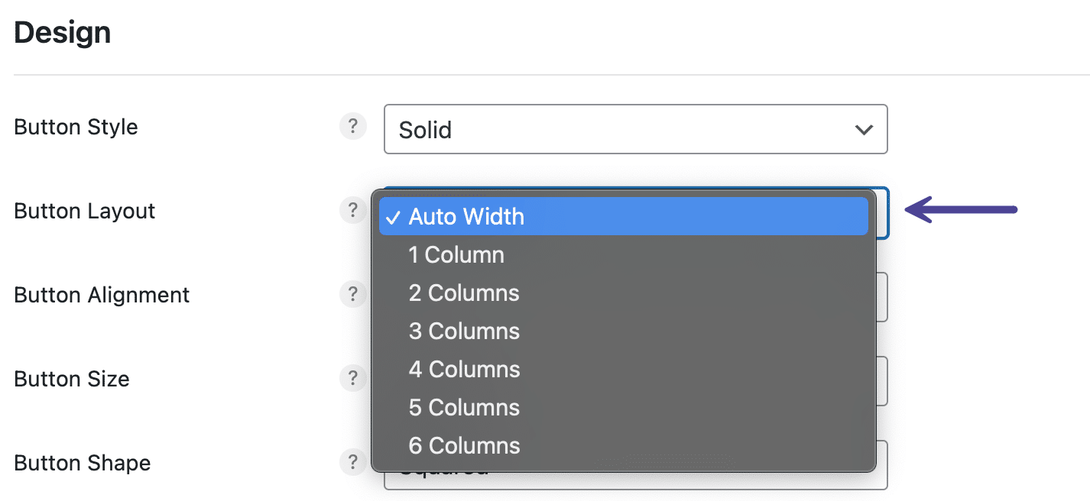Click the Button Alignment label
1090x501 pixels.
click(x=101, y=294)
